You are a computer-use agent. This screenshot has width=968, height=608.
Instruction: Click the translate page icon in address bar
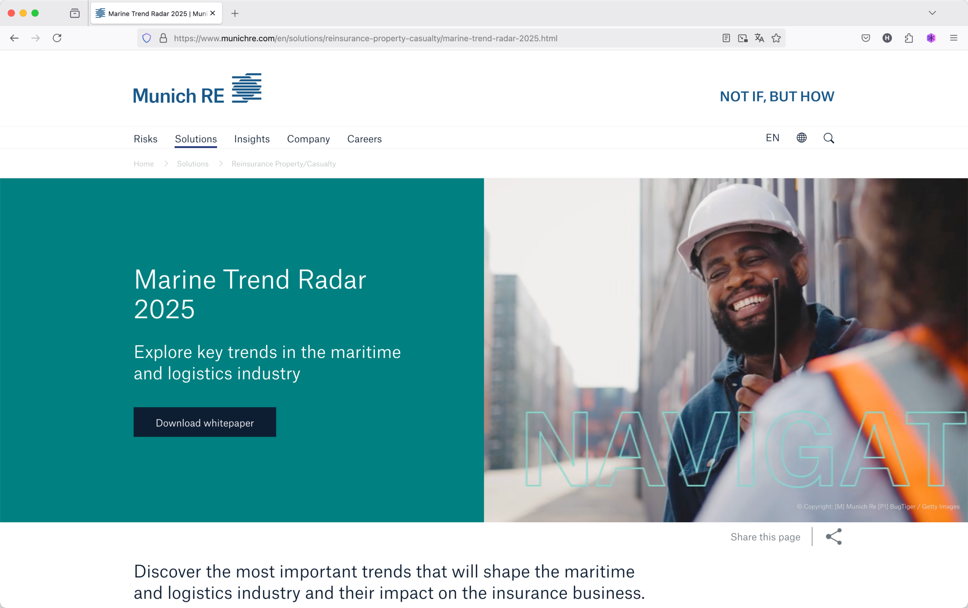click(x=759, y=38)
